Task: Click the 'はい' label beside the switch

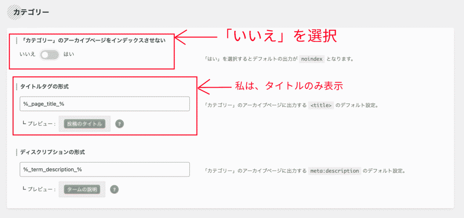Action: pos(69,55)
